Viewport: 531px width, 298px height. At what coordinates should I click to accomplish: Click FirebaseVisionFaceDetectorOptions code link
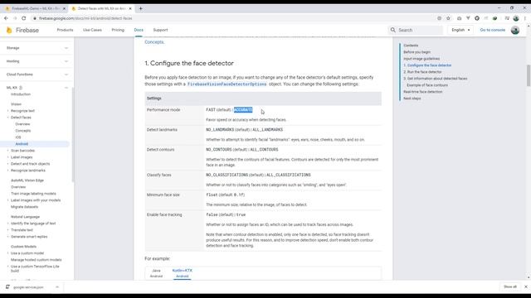(x=227, y=84)
